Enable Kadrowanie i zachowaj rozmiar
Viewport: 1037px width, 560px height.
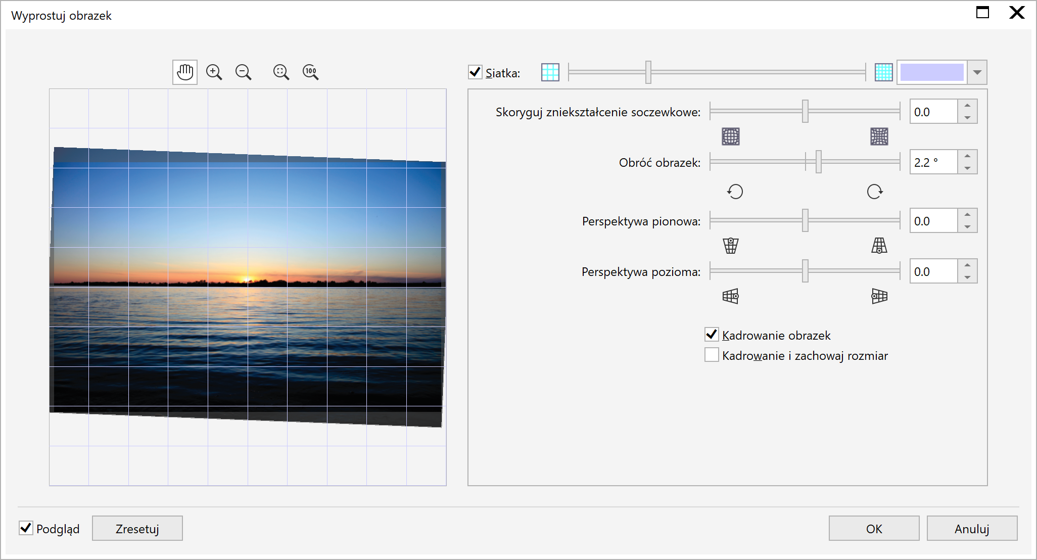tap(712, 355)
